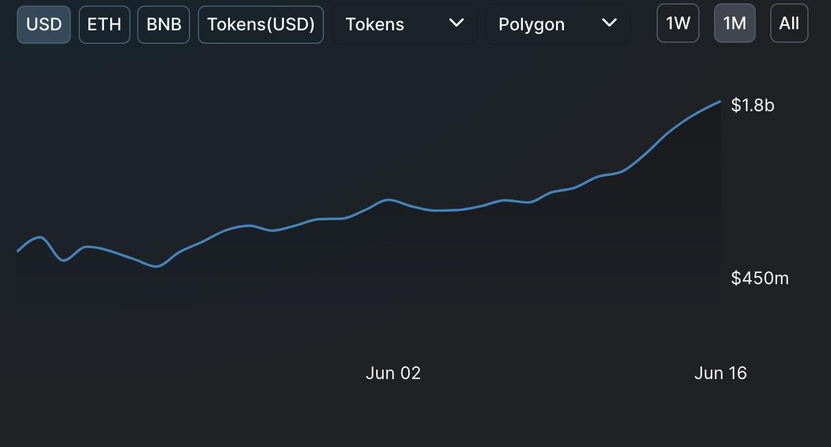Set time range to 1W
Image resolution: width=831 pixels, height=447 pixels.
click(x=678, y=23)
